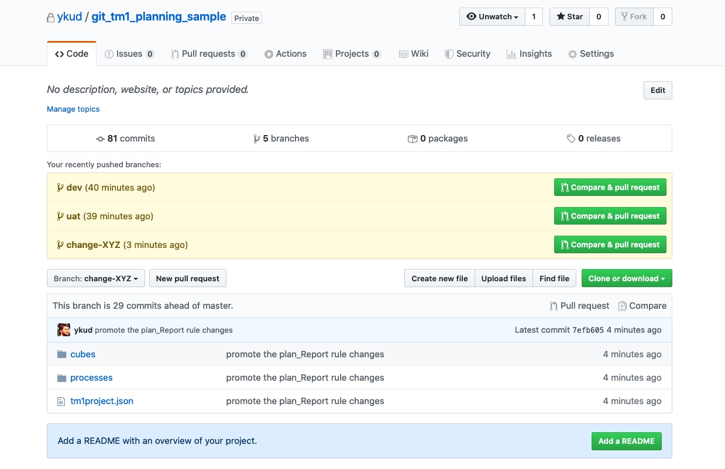725x469 pixels.
Task: Click the tm1project.json file icon
Action: (x=61, y=401)
